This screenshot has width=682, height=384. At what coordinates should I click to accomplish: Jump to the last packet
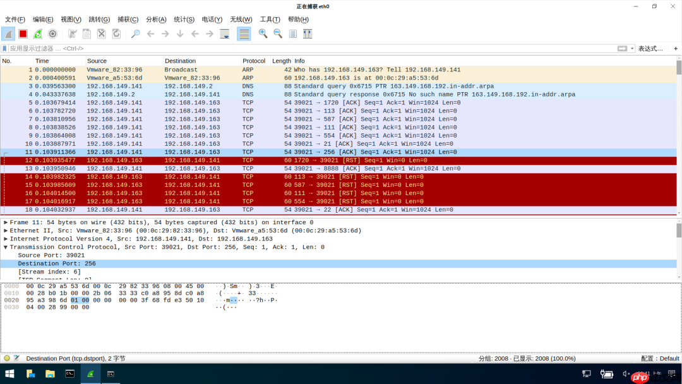tap(209, 33)
